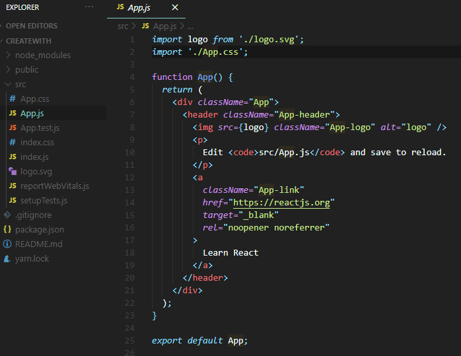Click the logo.svg image file icon
Image resolution: width=461 pixels, height=356 pixels.
[x=13, y=171]
